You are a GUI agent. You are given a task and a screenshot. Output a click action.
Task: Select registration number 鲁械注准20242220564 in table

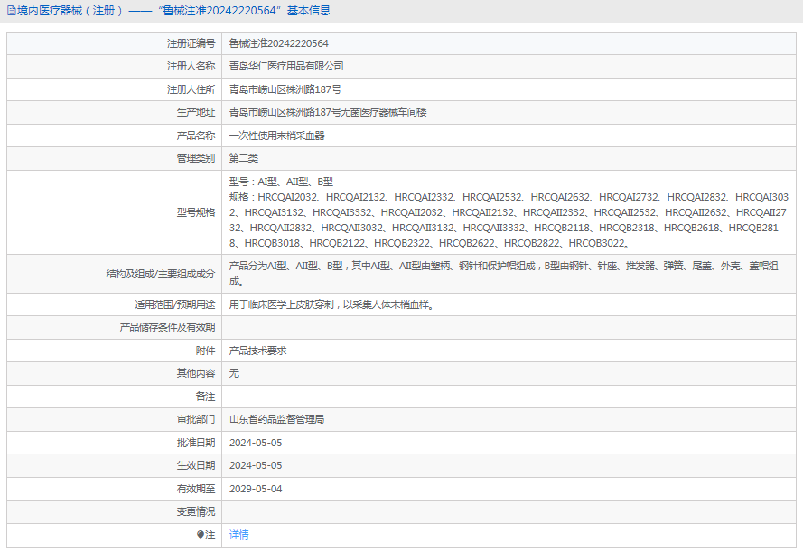click(278, 43)
